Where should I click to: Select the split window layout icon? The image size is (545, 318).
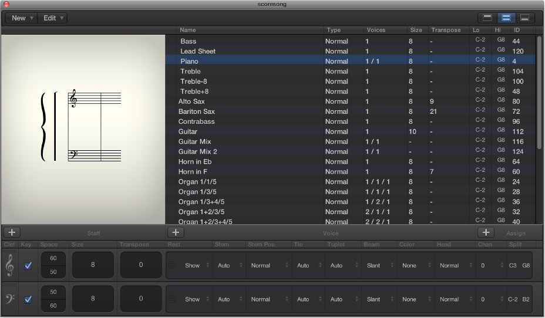[506, 18]
